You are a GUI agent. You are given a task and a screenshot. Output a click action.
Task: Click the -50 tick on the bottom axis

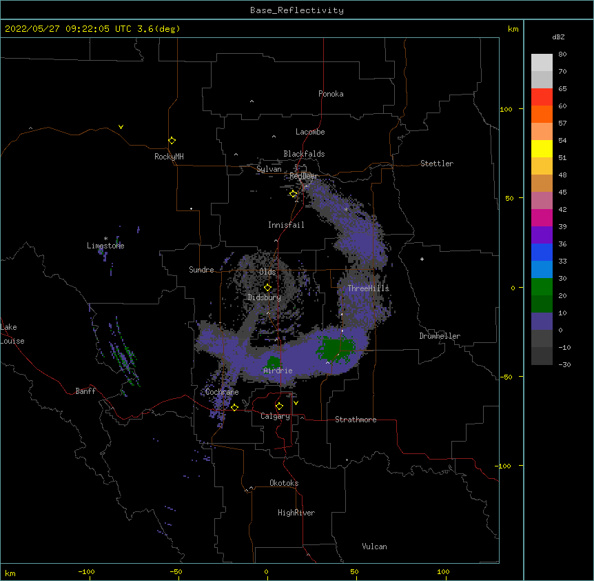[x=176, y=571]
